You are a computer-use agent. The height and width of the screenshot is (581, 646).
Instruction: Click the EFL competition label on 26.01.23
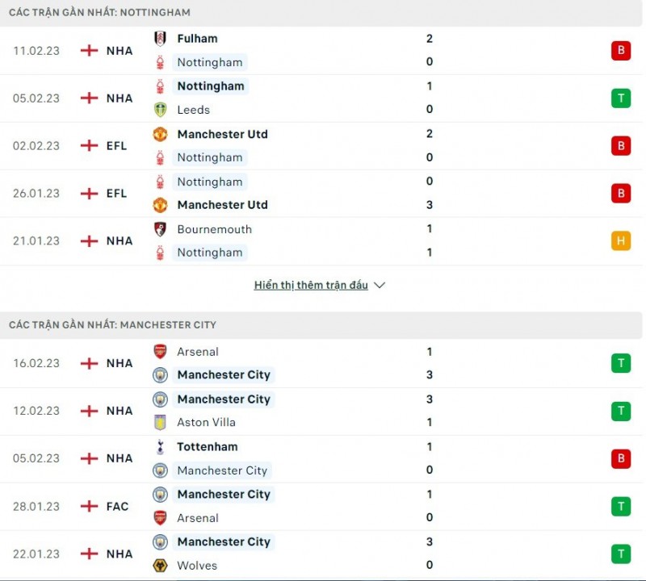(117, 193)
